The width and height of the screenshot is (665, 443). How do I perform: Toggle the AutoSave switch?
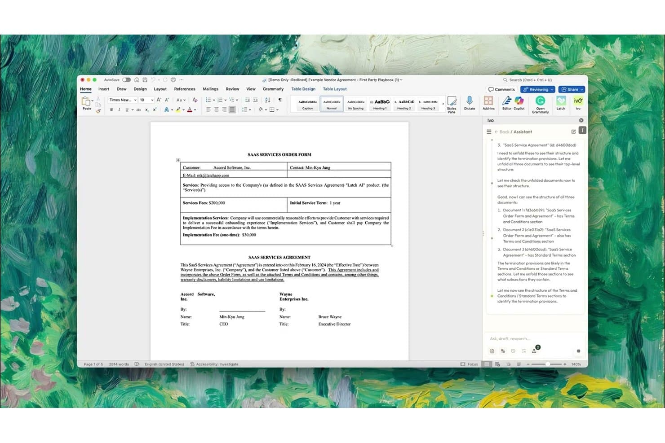pyautogui.click(x=126, y=80)
